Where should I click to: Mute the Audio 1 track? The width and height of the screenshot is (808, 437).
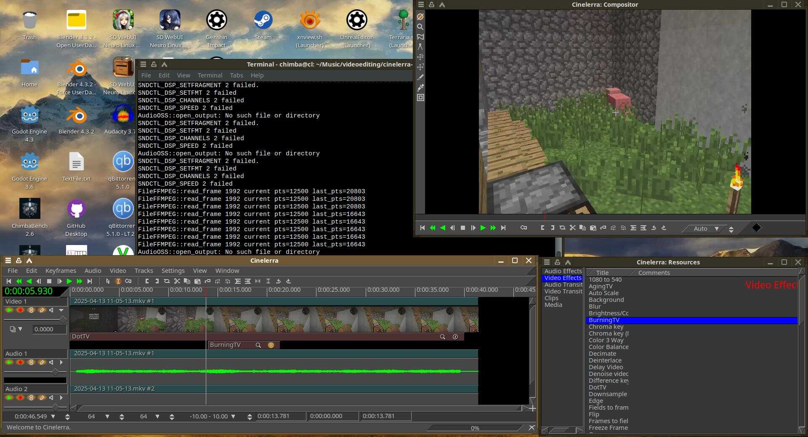[51, 362]
